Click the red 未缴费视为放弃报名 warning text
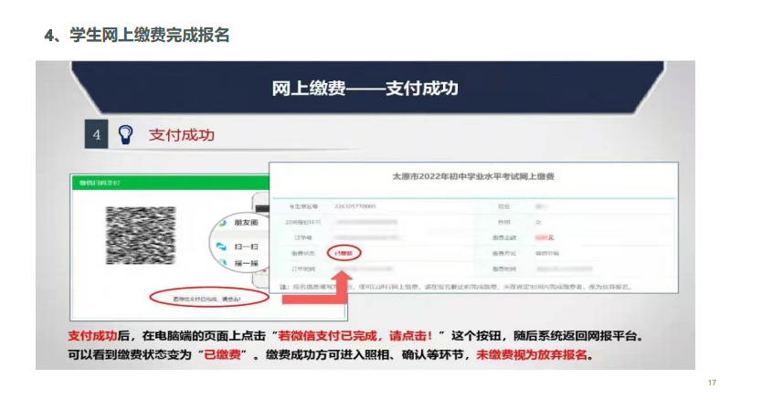 (x=532, y=355)
